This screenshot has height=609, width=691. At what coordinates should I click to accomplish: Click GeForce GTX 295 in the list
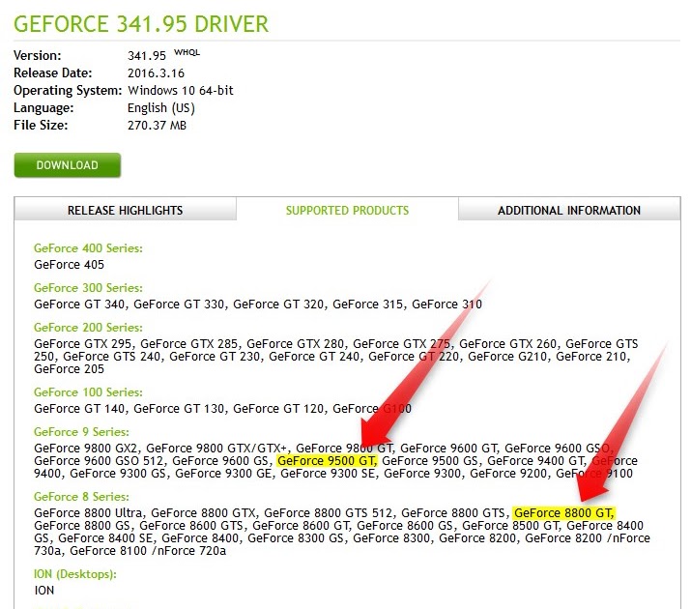83,344
